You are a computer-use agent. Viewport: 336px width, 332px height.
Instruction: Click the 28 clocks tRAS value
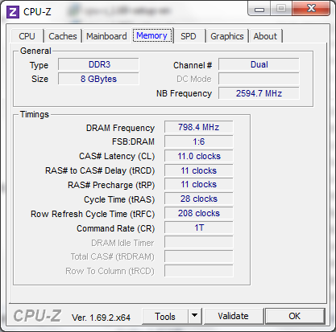coord(199,199)
